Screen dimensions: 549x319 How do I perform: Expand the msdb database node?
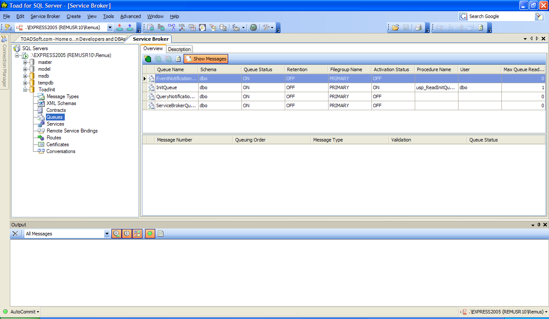(x=25, y=76)
